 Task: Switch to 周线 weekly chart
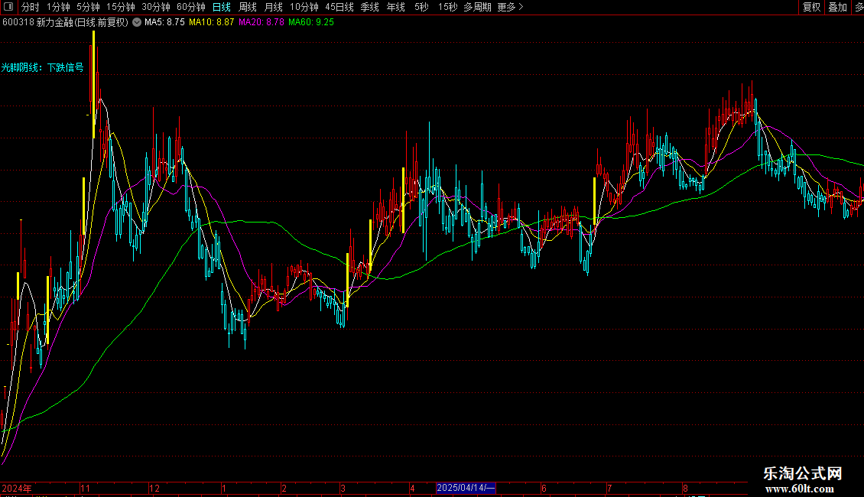248,7
